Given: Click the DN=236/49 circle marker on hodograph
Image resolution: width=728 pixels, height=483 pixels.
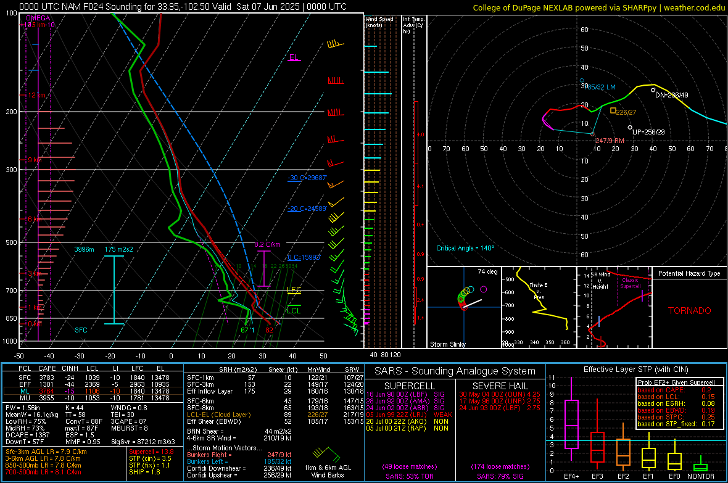Looking at the screenshot, I should pyautogui.click(x=653, y=90).
